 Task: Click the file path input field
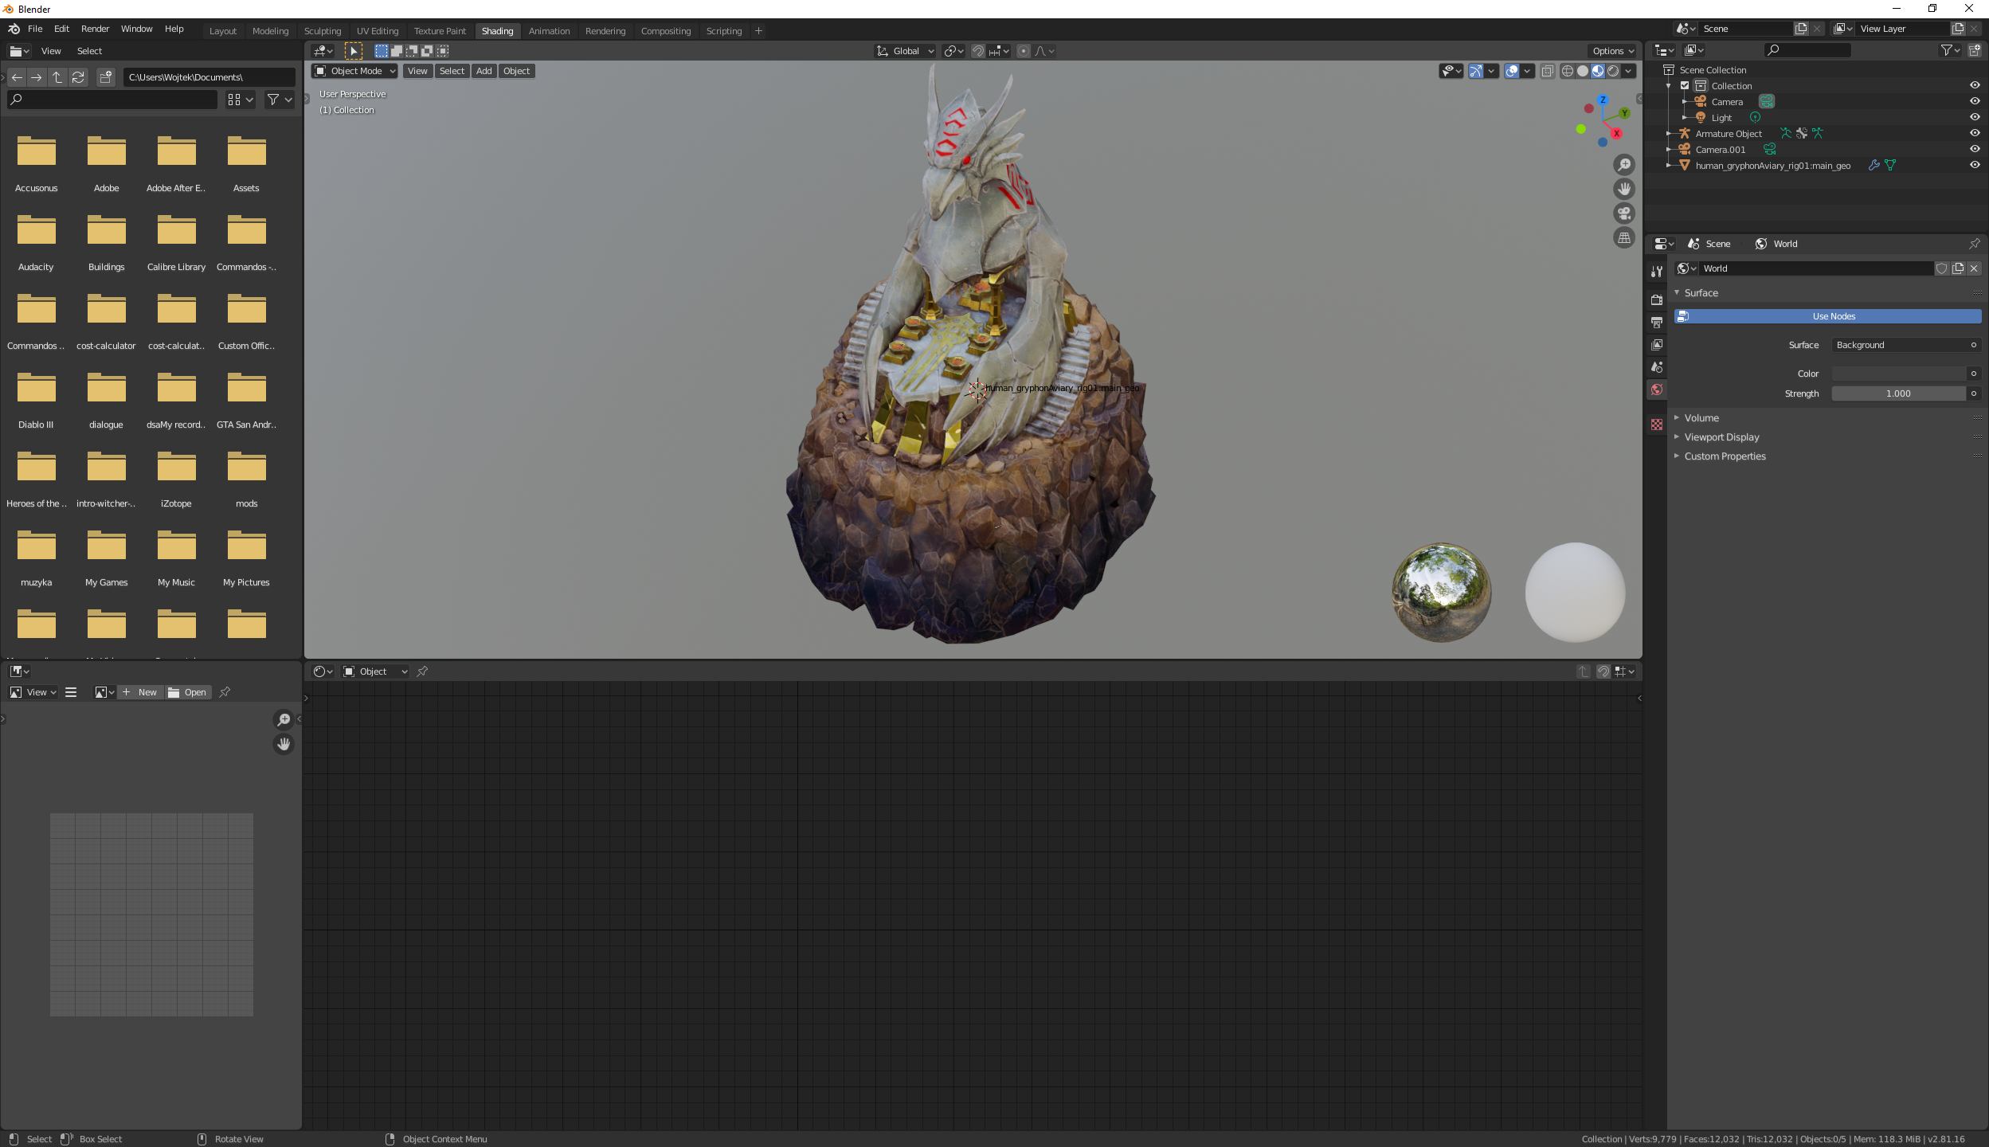[209, 77]
